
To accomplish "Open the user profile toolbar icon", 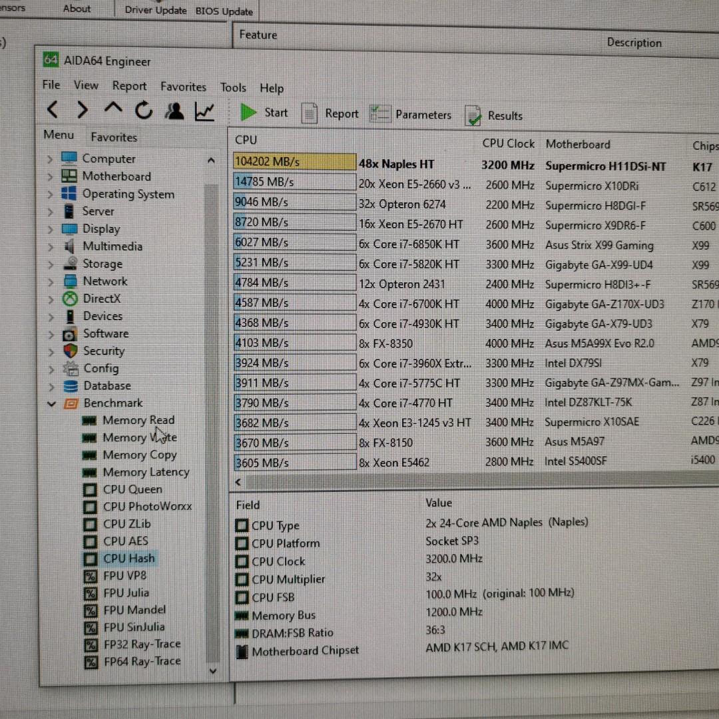I will (x=174, y=111).
